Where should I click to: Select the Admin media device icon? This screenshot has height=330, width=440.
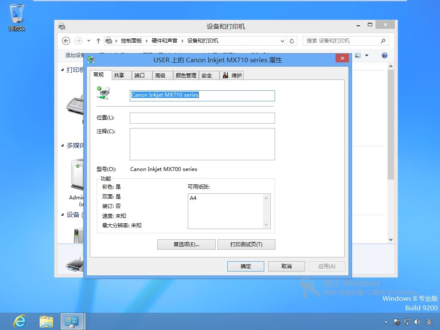(x=77, y=175)
